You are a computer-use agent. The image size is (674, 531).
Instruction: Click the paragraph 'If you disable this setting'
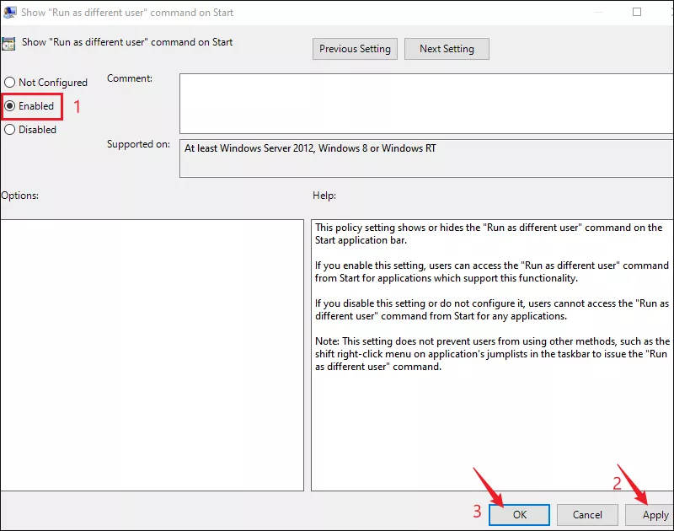click(x=492, y=309)
